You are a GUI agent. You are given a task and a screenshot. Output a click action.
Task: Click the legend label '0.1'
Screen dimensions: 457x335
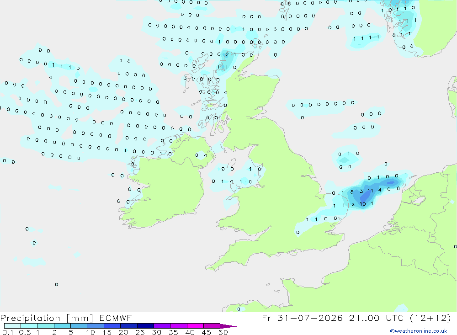8,332
